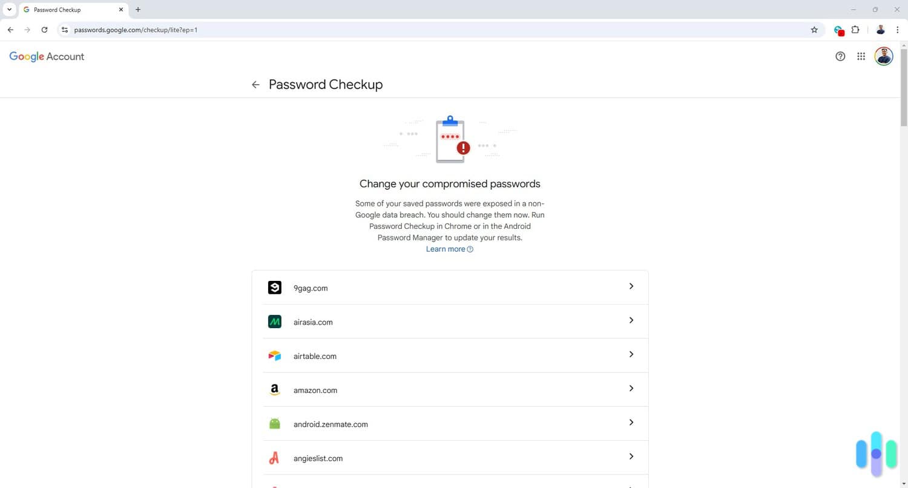The width and height of the screenshot is (908, 488).
Task: Click the Google Account profile avatar
Action: click(883, 56)
